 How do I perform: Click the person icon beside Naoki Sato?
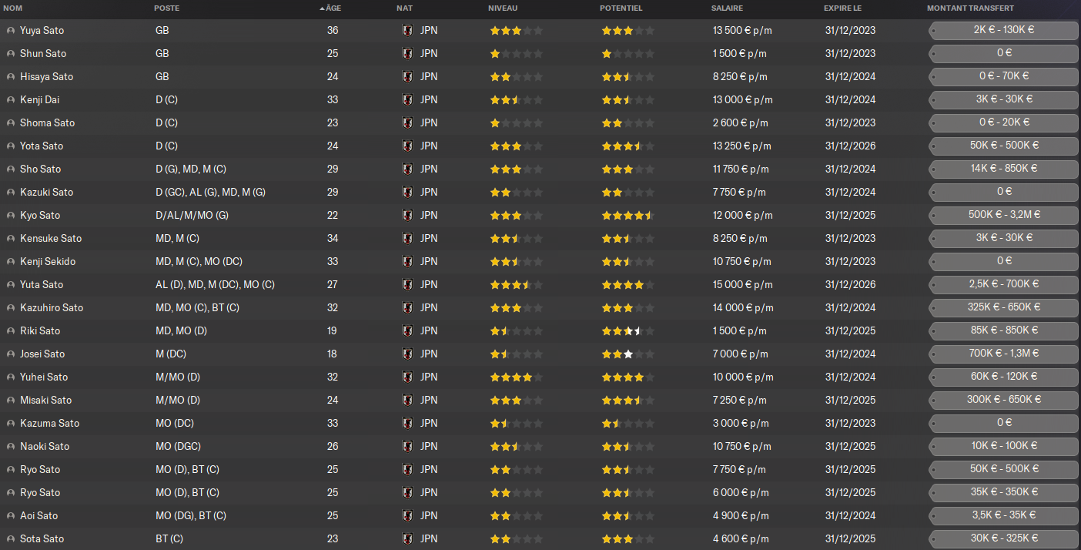(x=11, y=447)
